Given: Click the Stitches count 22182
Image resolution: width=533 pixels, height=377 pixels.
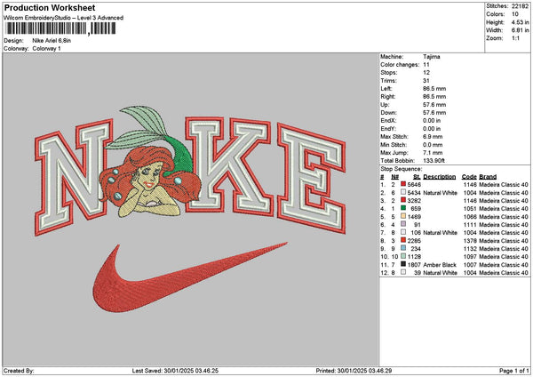Looking at the screenshot, I should click(x=520, y=6).
